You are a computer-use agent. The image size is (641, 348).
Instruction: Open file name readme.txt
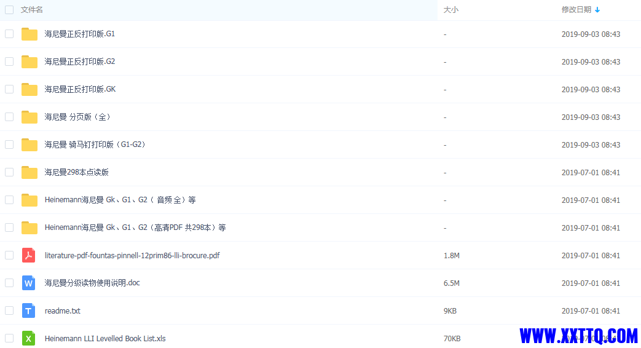click(x=63, y=310)
